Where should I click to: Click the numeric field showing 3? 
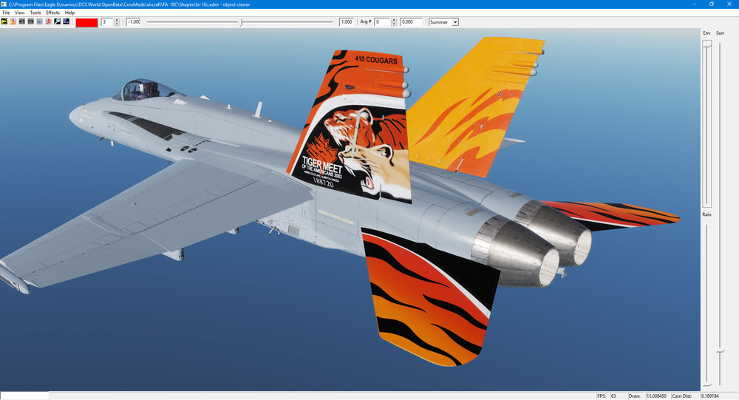(107, 21)
